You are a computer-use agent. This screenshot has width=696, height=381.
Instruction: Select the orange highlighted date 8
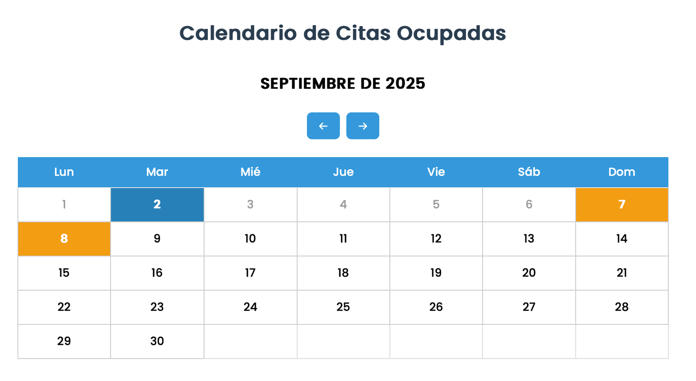click(x=64, y=239)
